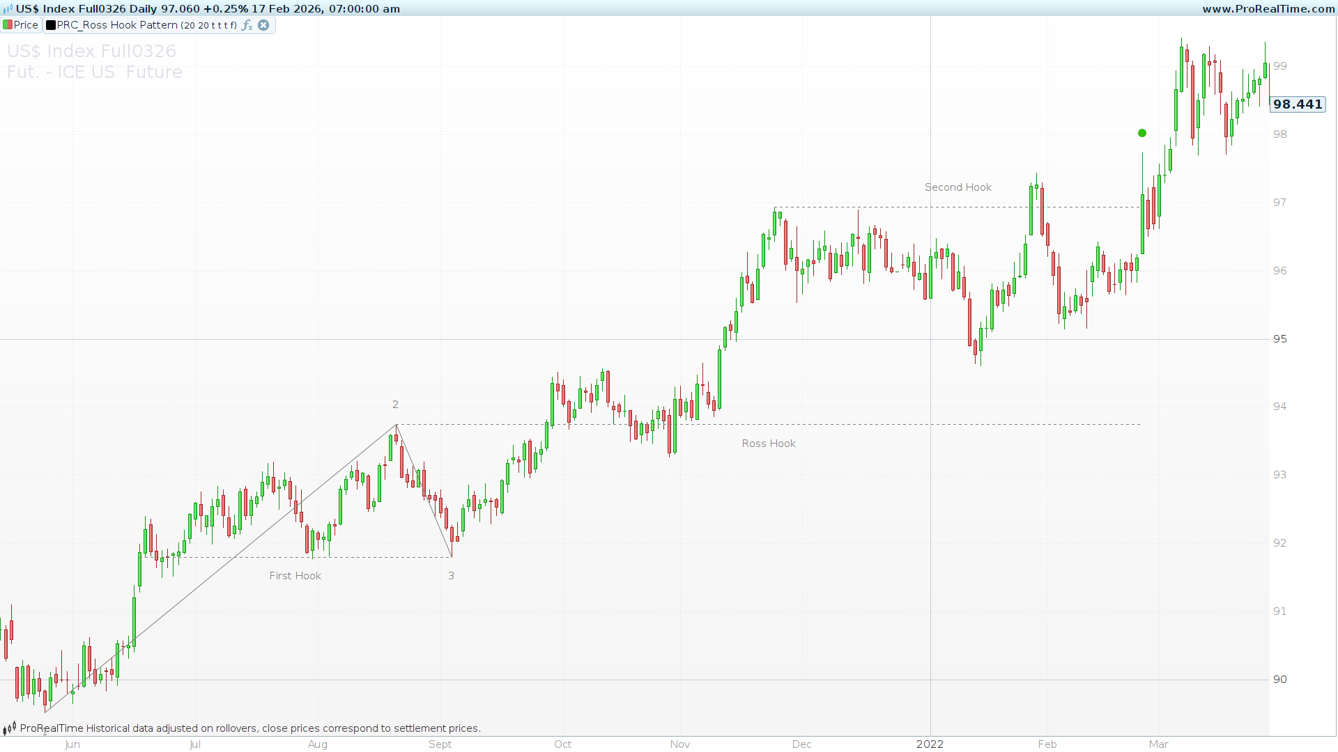Open indicator settings via the fx icon
This screenshot has height=752, width=1338.
pos(247,25)
